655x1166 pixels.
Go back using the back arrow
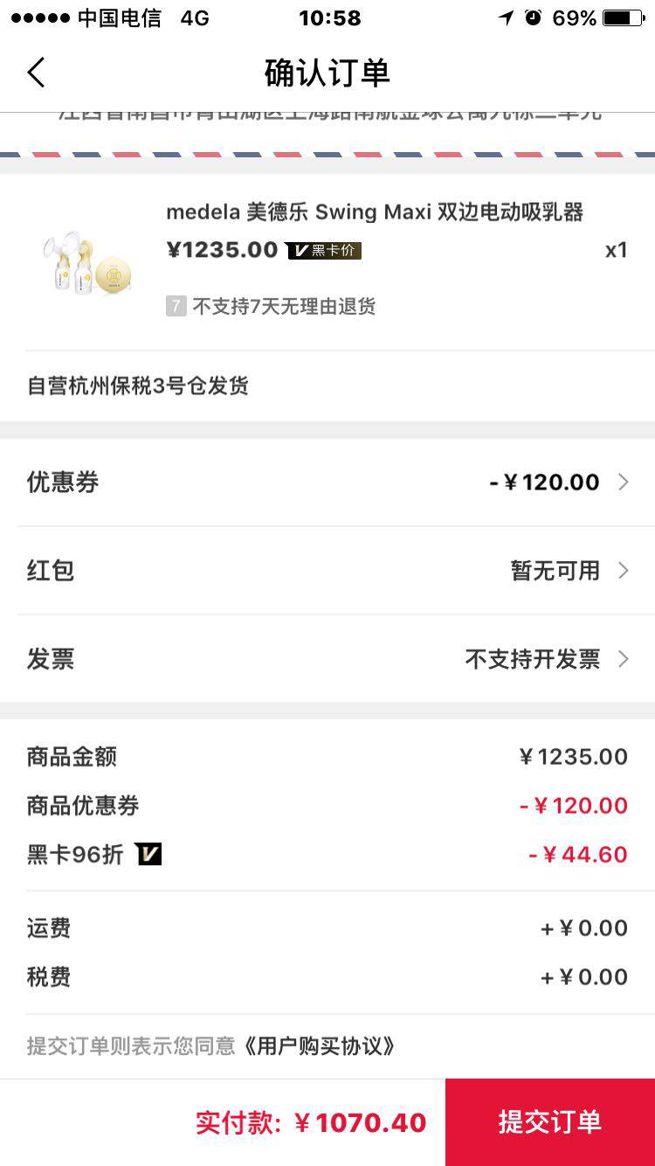coord(36,73)
